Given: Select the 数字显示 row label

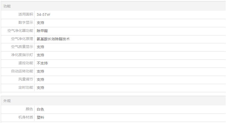Looking at the screenshot, I should click(x=26, y=23).
